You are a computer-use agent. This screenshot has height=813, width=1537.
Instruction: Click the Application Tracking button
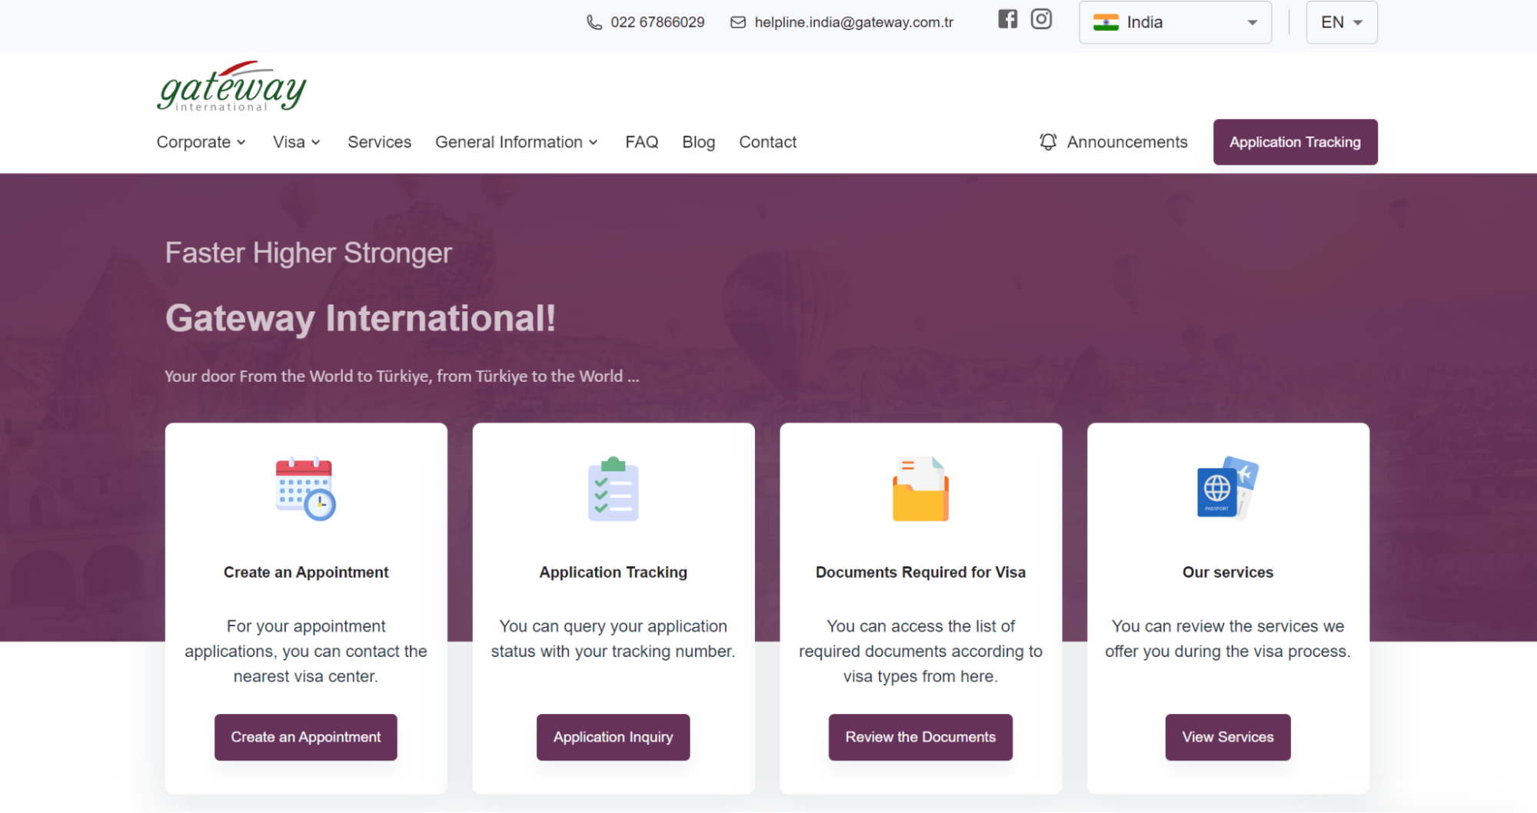pos(1295,142)
